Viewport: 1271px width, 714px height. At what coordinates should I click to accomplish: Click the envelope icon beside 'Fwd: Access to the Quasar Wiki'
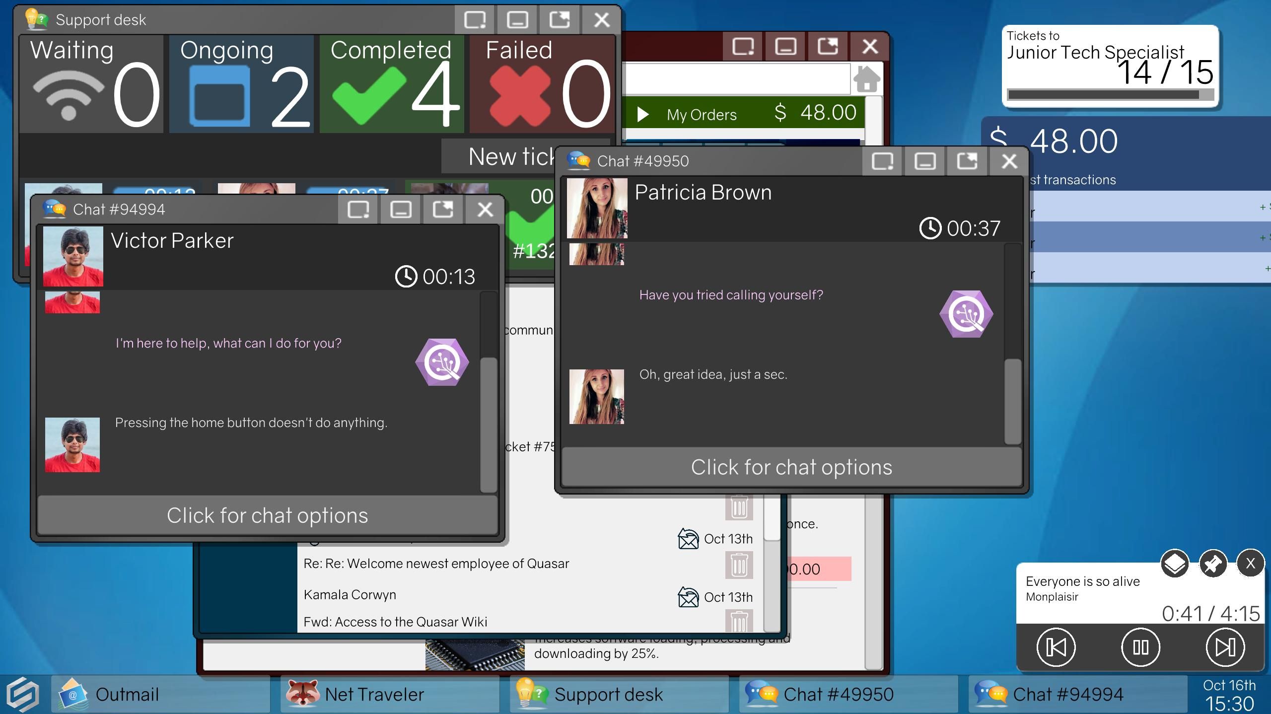688,597
